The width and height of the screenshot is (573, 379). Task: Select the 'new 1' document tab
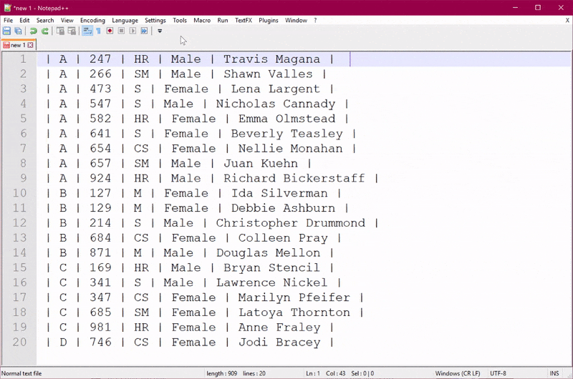point(17,45)
